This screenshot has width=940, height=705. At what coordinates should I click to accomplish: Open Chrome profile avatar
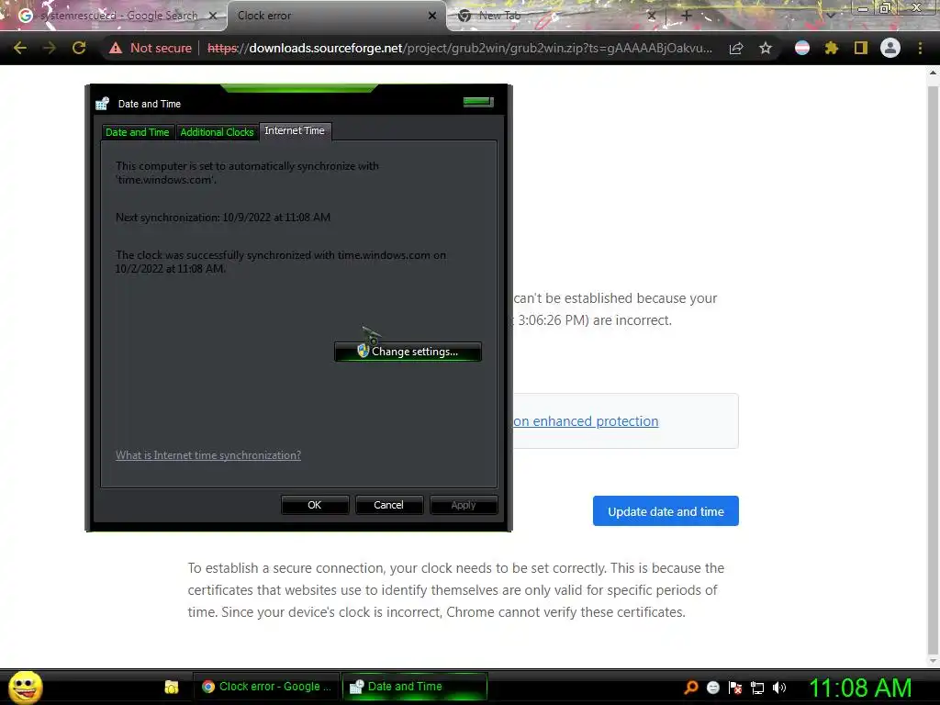point(890,48)
